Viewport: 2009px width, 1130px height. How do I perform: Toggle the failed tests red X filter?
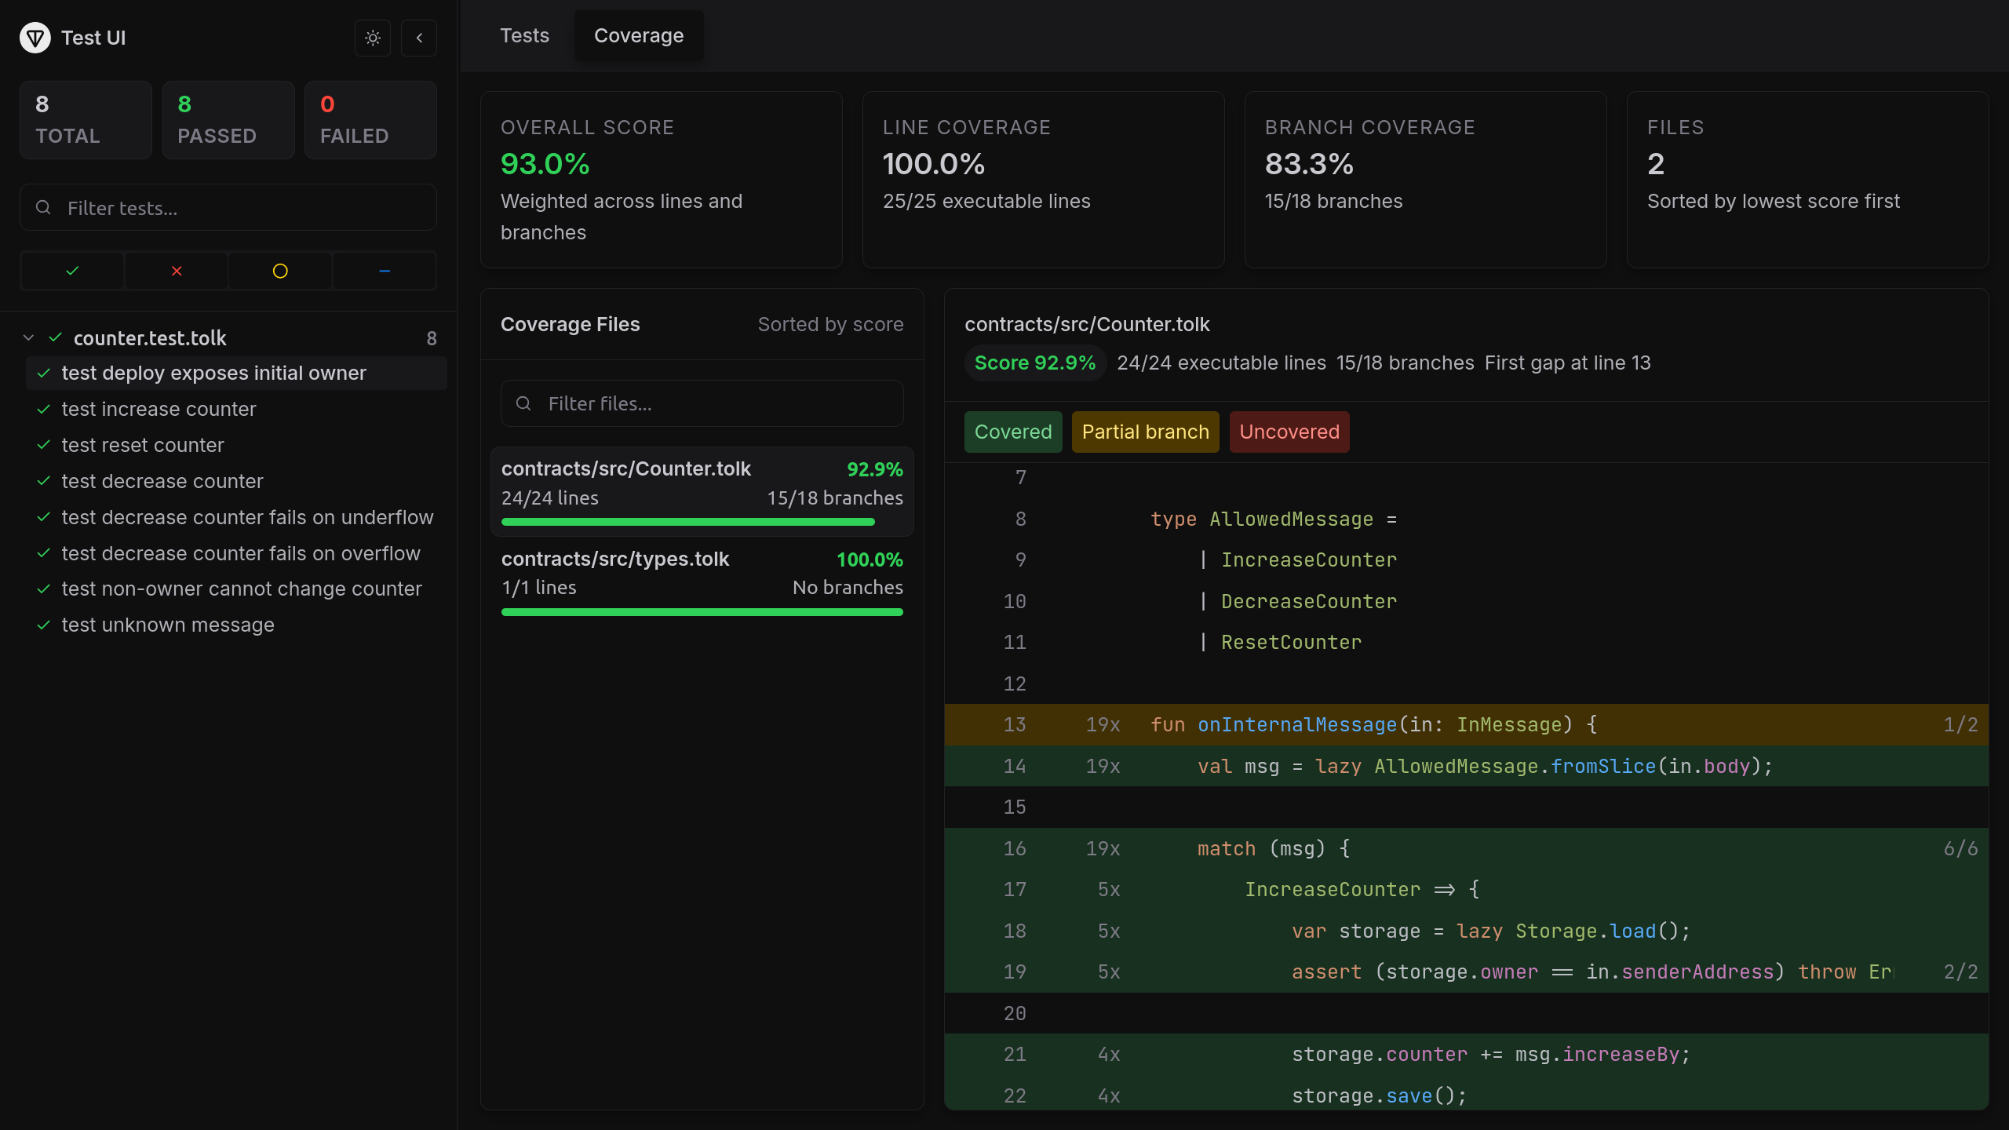(177, 271)
